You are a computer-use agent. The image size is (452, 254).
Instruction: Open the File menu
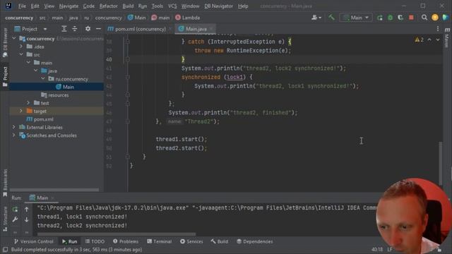click(22, 6)
